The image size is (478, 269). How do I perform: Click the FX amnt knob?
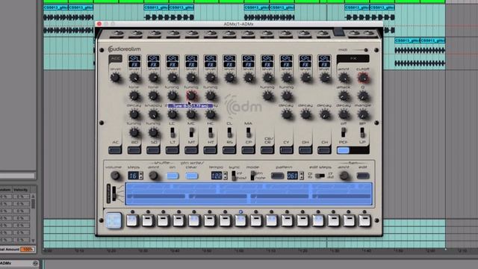[x=344, y=78]
